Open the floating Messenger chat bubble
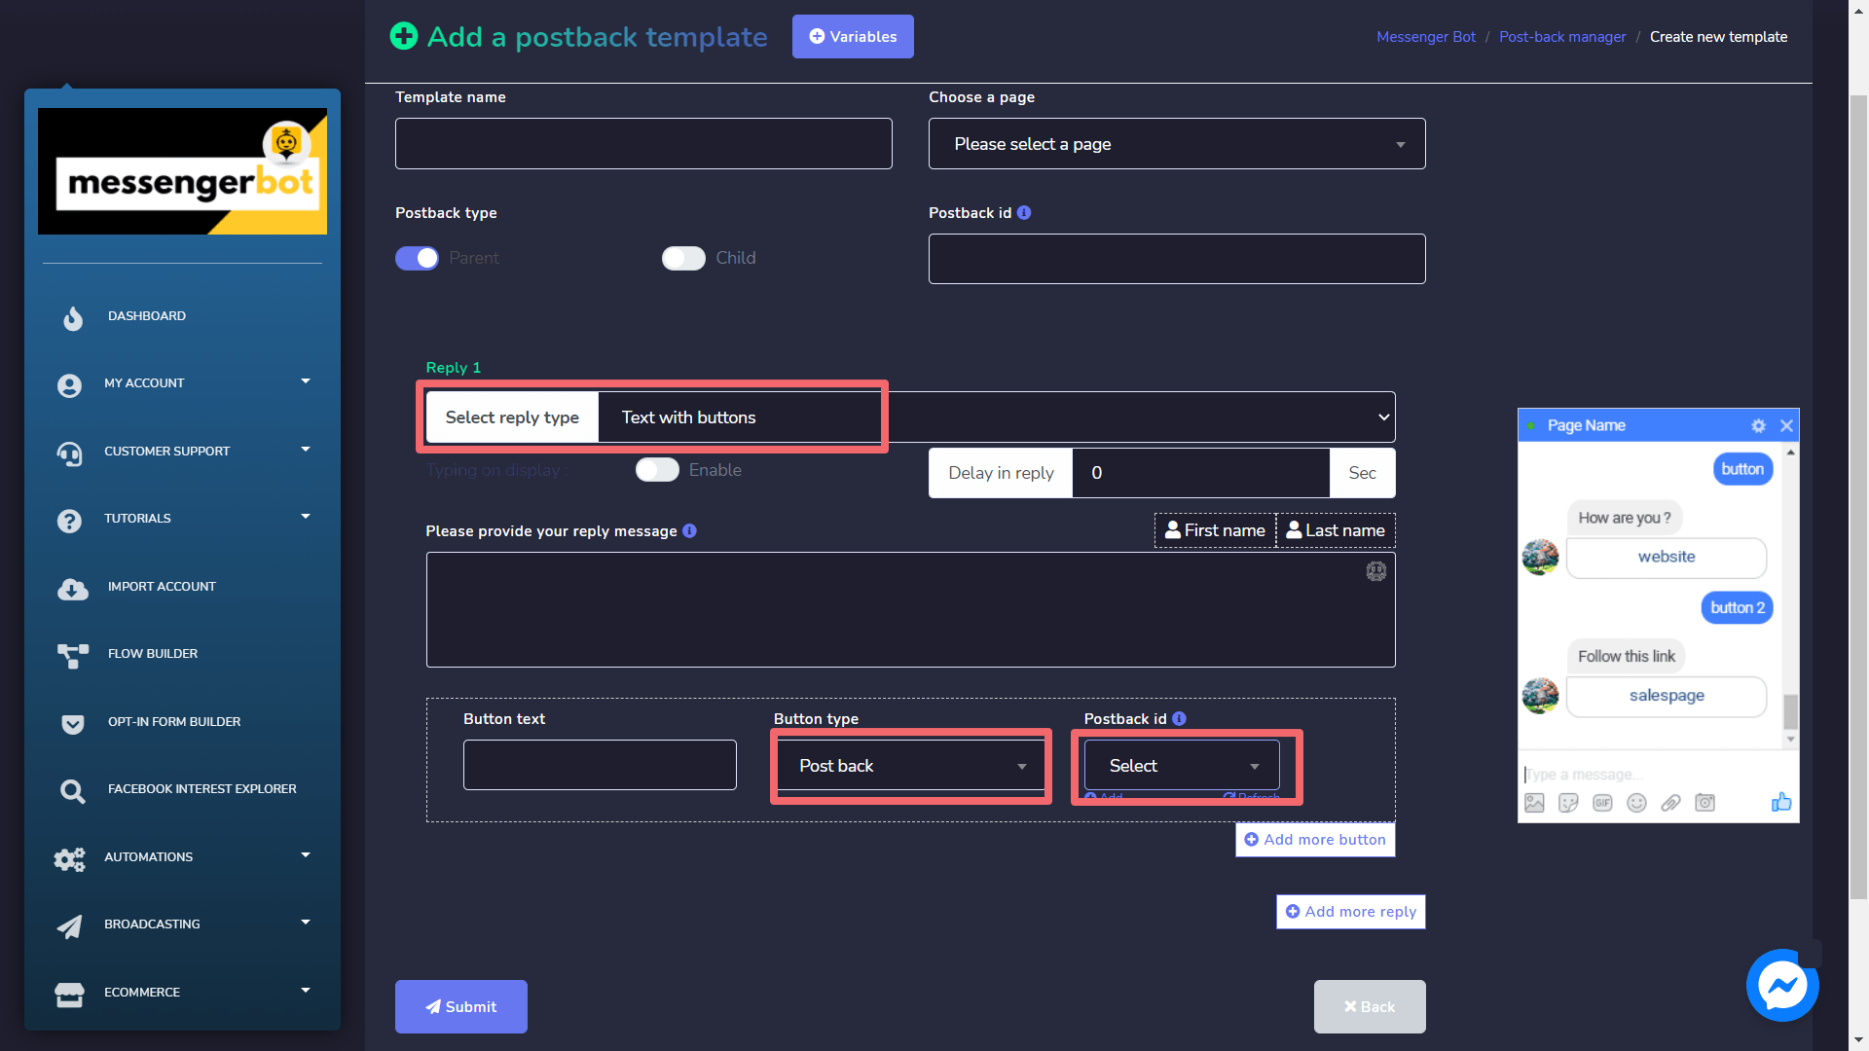Image resolution: width=1869 pixels, height=1051 pixels. [1782, 986]
